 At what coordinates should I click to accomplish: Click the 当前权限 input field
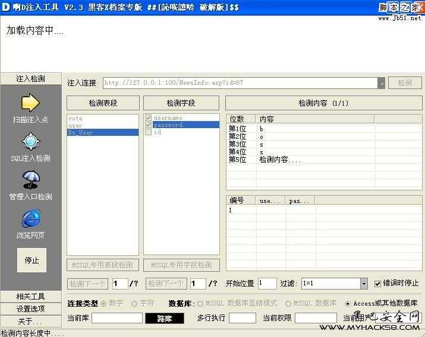(x=316, y=318)
